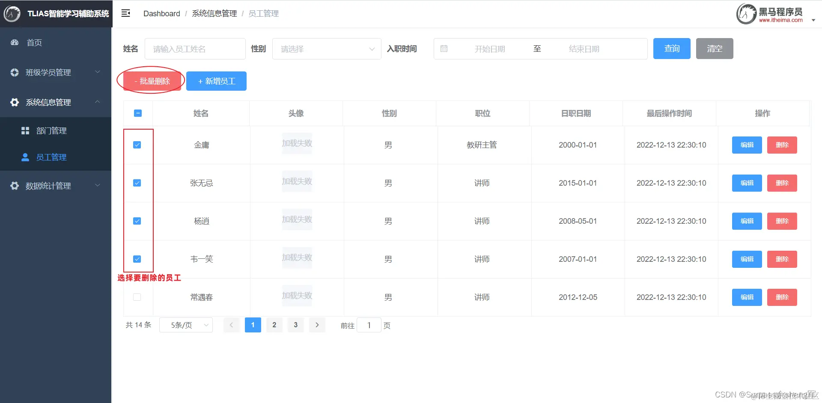Toggle the select-all header checkbox
Screen dimensions: 822x403
coord(138,113)
